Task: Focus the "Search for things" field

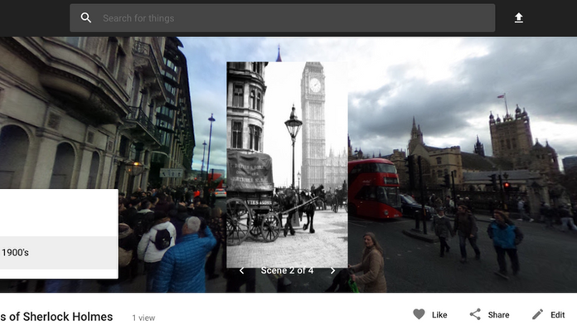Action: 282,18
